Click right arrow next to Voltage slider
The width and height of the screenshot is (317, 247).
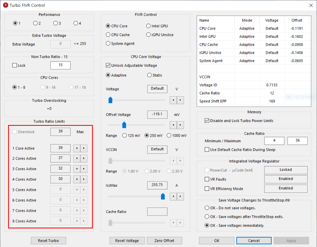[180, 100]
